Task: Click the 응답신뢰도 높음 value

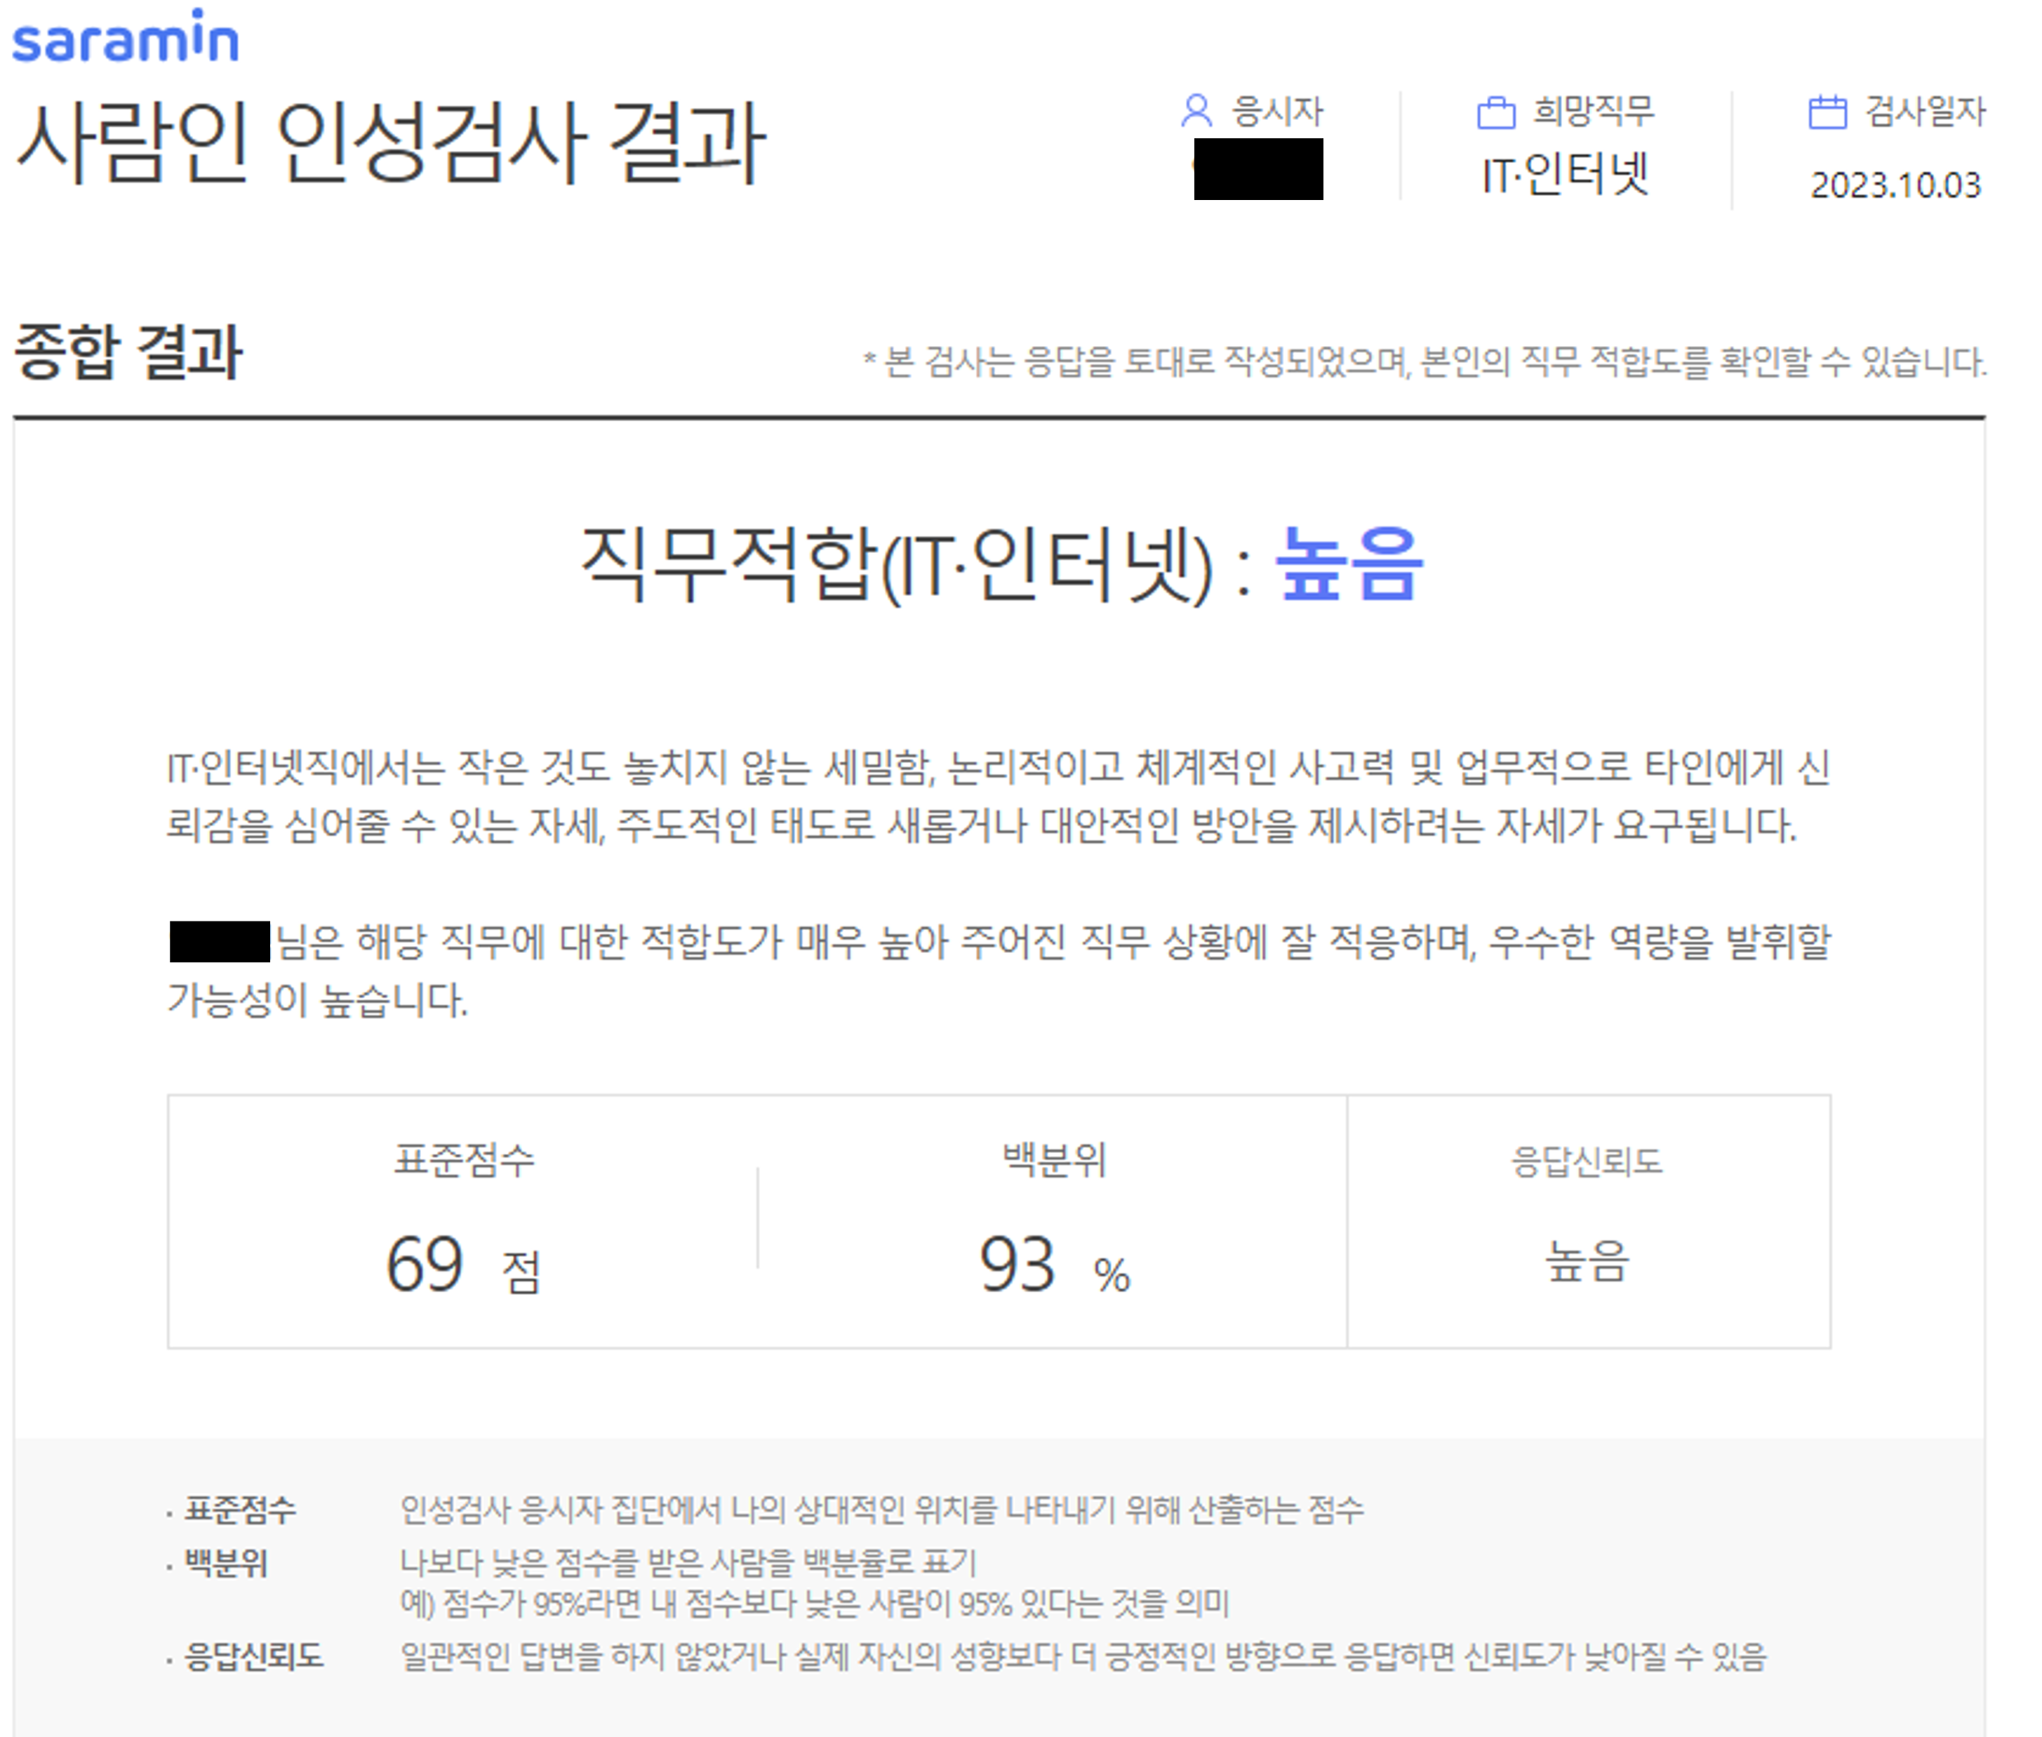Action: 1587,1261
